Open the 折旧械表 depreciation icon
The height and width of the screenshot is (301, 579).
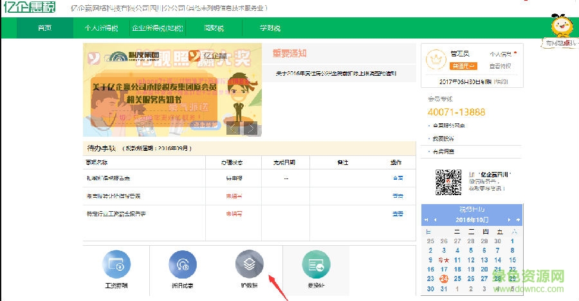(183, 264)
